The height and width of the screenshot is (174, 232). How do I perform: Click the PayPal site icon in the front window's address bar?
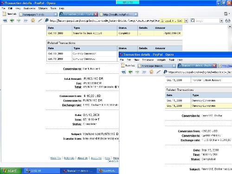[165, 72]
